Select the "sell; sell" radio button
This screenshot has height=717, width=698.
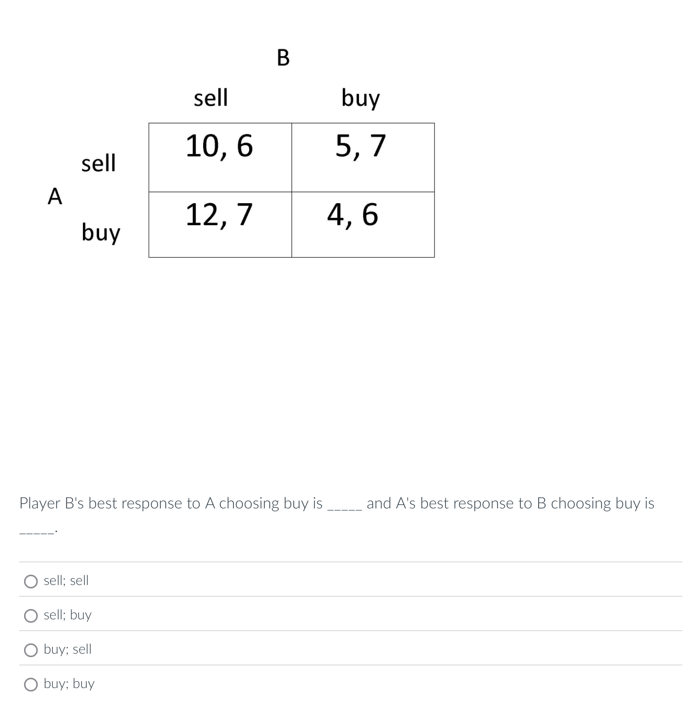tap(31, 581)
